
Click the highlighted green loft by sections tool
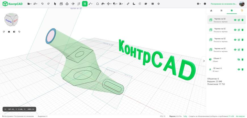(x=85, y=4)
